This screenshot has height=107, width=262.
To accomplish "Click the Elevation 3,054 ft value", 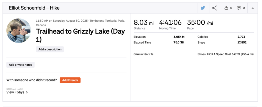I will click(x=179, y=37).
